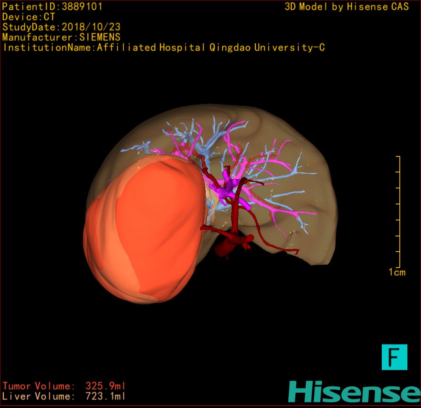Image resolution: width=421 pixels, height=408 pixels.
Task: Click the StudyDate:2018/10/23 label
Action: point(61,27)
